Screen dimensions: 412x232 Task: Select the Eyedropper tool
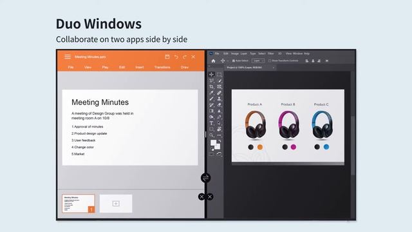[211, 93]
